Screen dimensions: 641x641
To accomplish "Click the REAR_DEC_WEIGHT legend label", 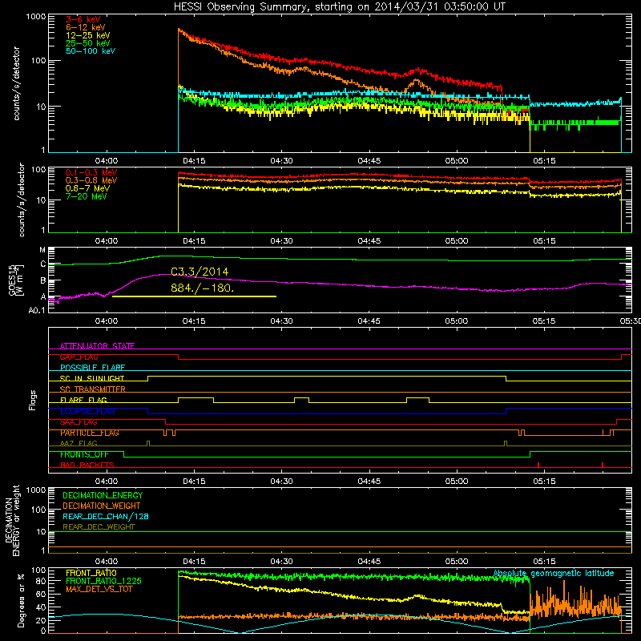I will pyautogui.click(x=99, y=527).
